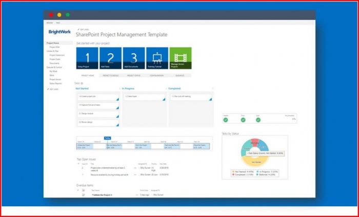Click pencil Edit Links in the left sidebar
The width and height of the screenshot is (359, 217).
pyautogui.click(x=53, y=89)
